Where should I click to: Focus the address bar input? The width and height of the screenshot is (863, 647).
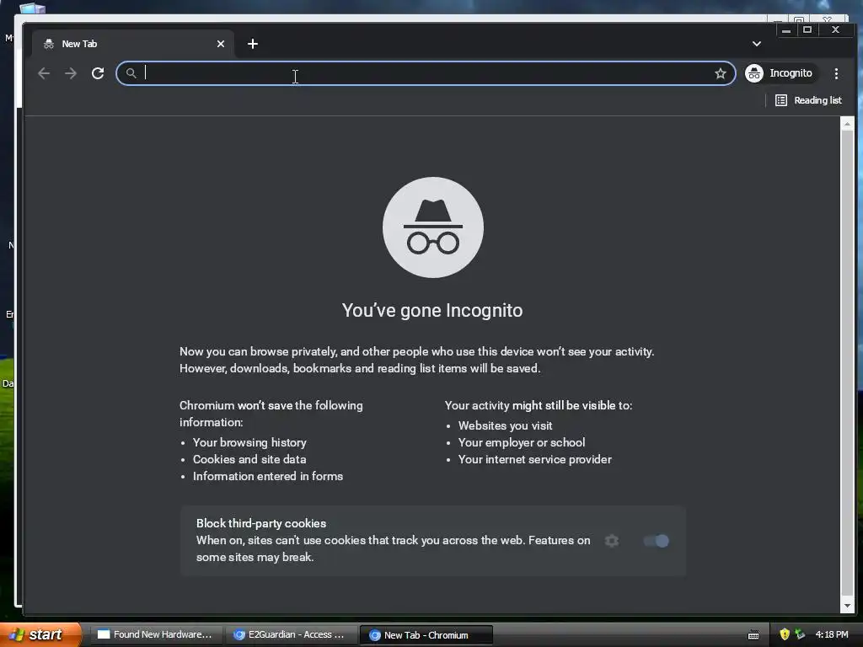coord(426,73)
